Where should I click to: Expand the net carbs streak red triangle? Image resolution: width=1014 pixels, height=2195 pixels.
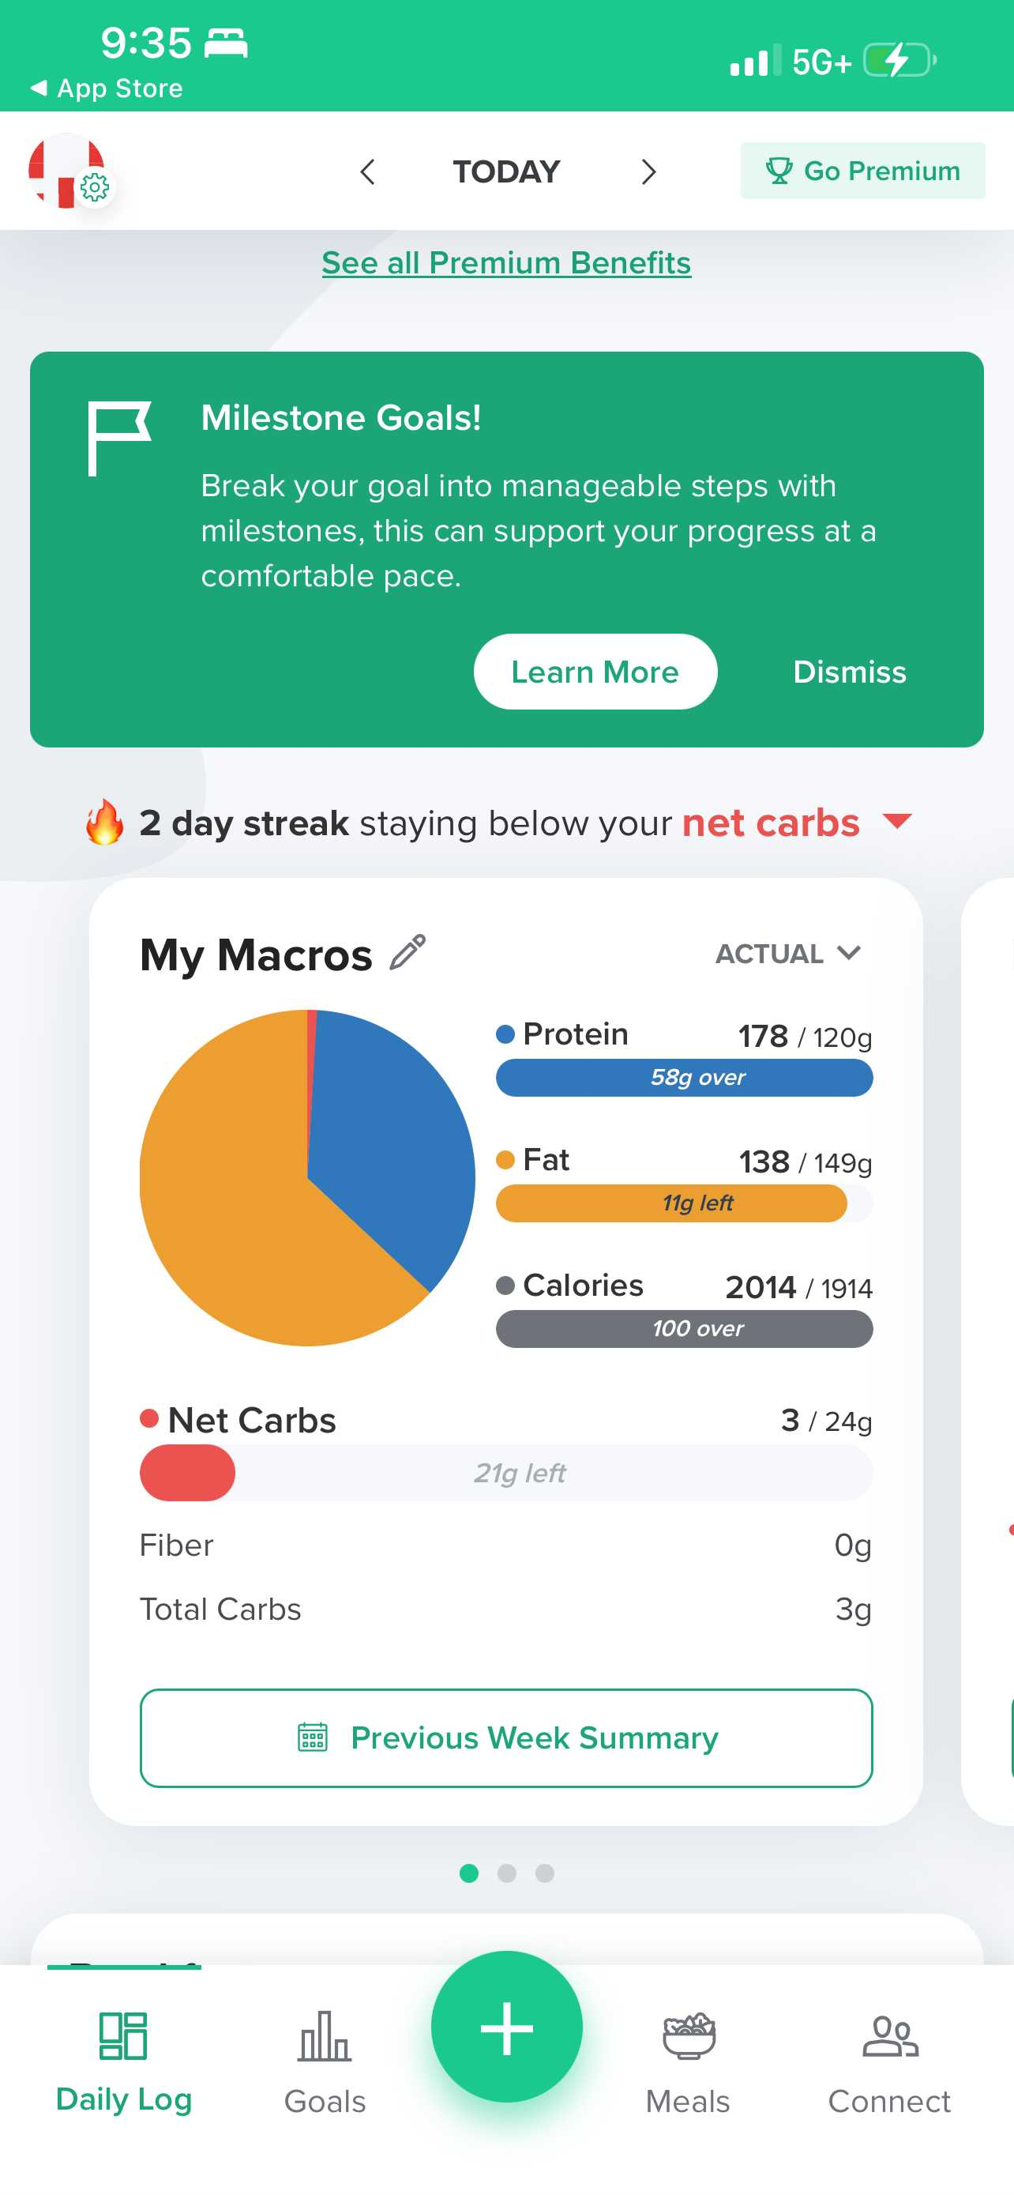coord(897,822)
